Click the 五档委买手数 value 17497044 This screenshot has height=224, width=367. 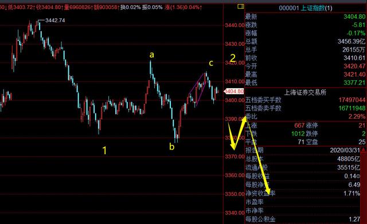[x=352, y=100]
